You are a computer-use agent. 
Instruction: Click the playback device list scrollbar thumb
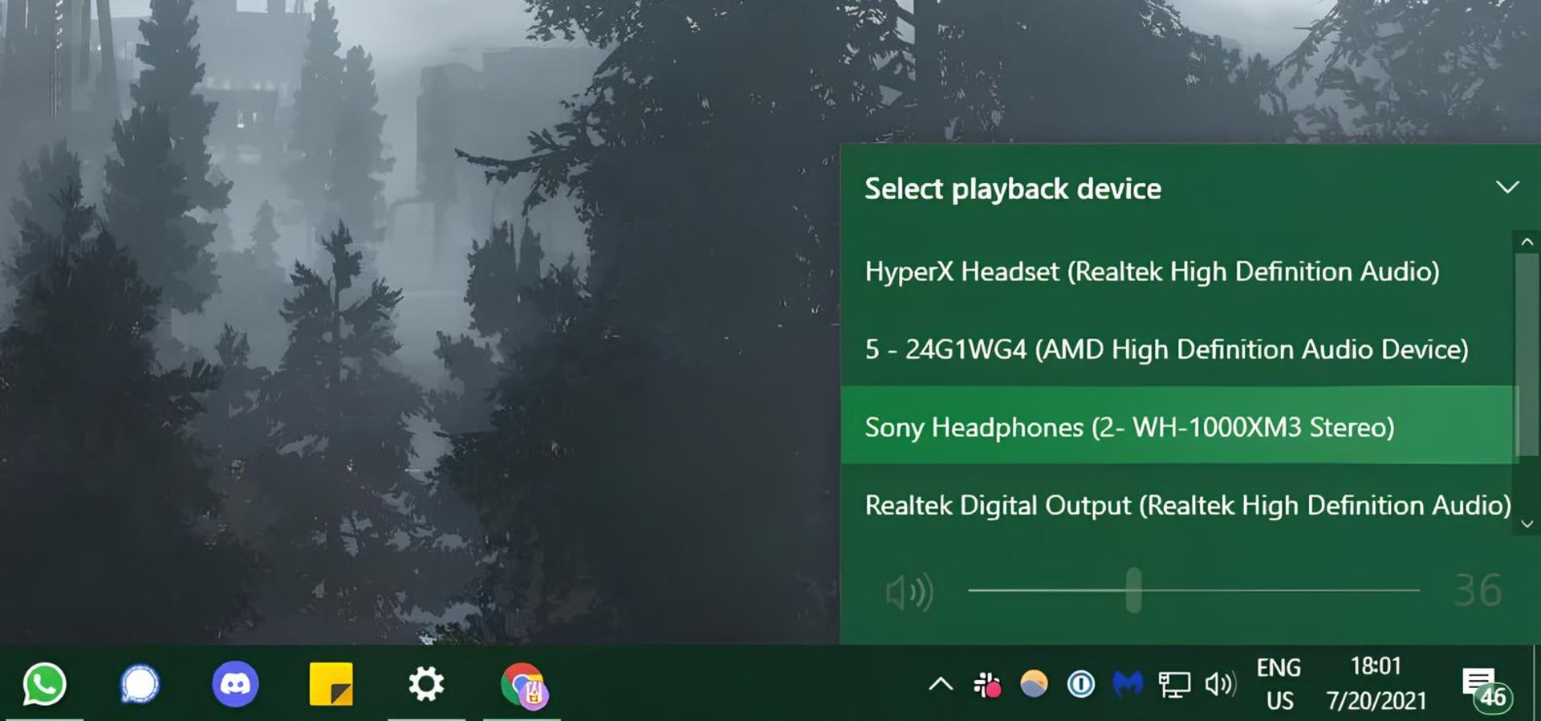[x=1527, y=353]
